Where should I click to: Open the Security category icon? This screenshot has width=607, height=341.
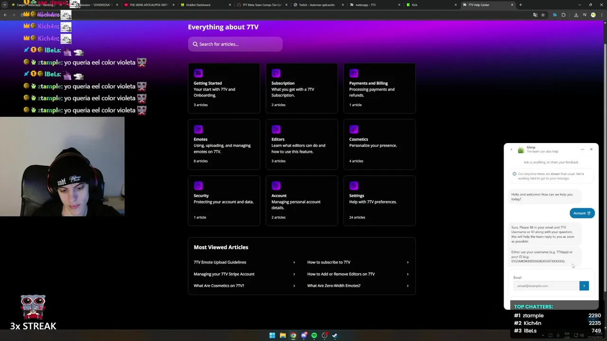[198, 186]
